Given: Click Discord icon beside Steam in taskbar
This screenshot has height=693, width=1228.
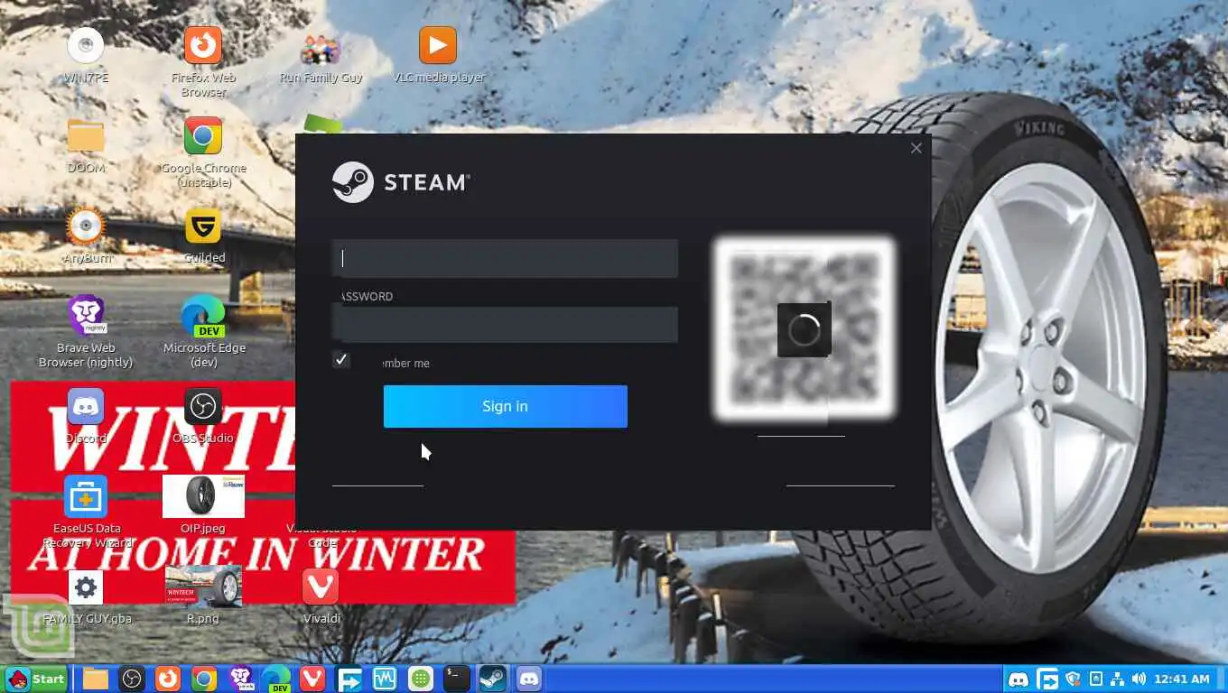Looking at the screenshot, I should click(x=529, y=679).
